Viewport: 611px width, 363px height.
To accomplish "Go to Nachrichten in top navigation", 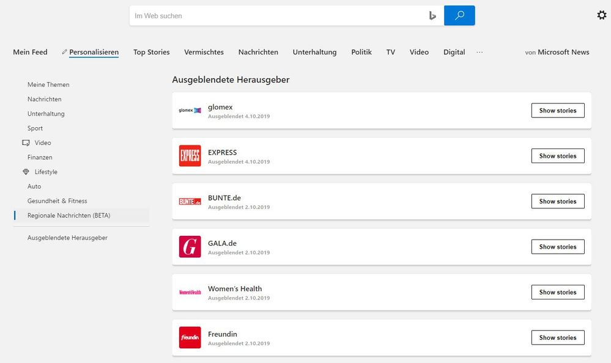I will (258, 52).
